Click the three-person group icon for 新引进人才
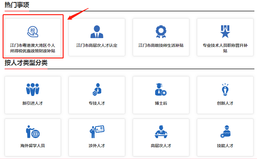 tap(33, 89)
